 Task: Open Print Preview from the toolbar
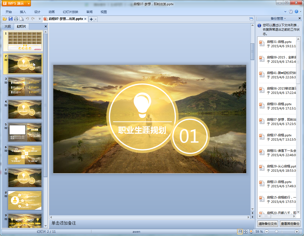coord(22,19)
